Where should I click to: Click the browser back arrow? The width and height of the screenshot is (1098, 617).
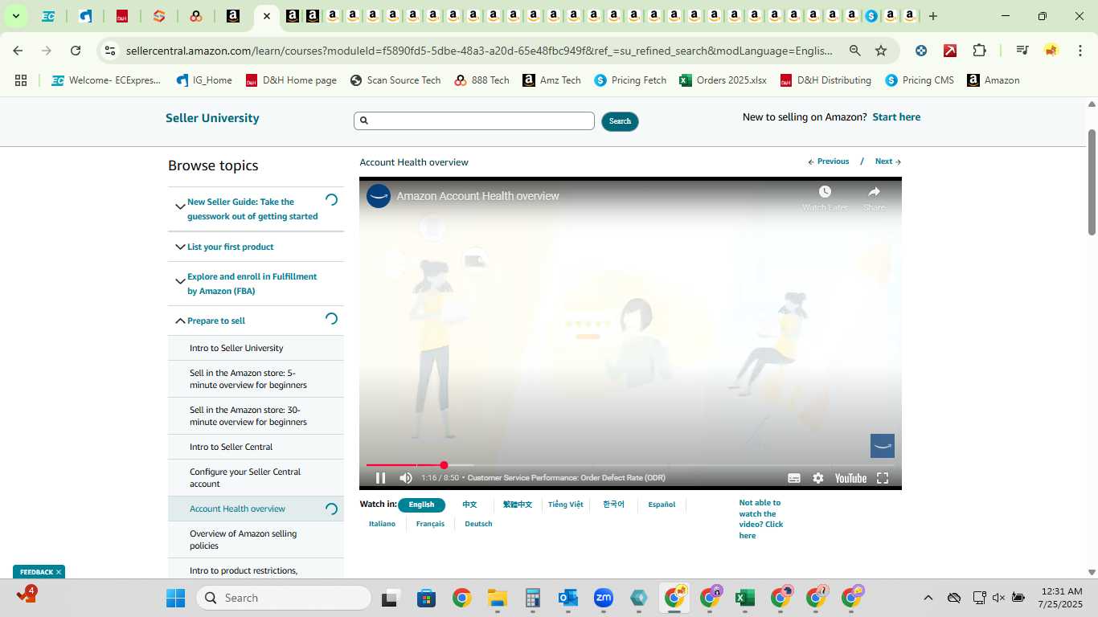[x=18, y=51]
